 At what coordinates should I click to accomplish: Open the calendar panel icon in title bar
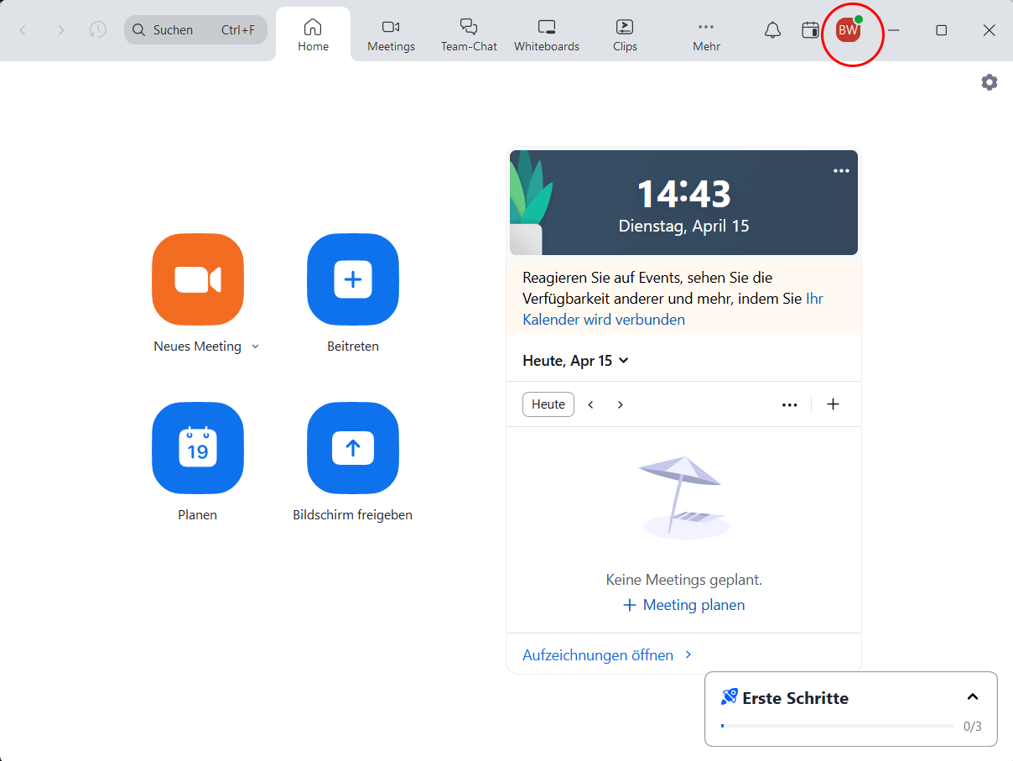point(810,30)
